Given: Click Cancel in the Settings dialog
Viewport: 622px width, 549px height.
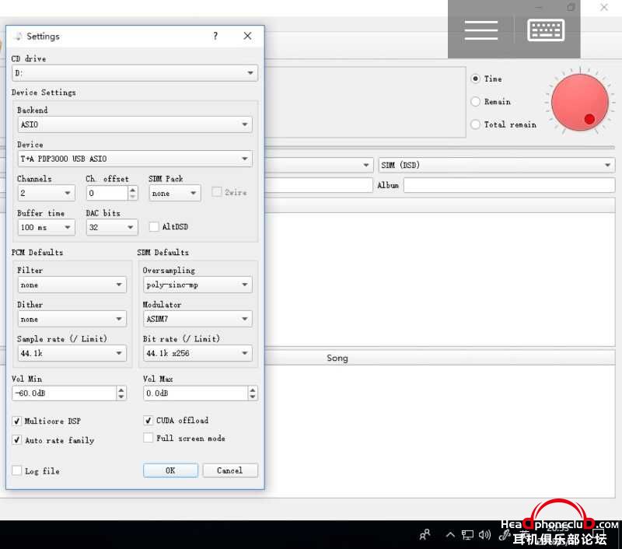Looking at the screenshot, I should [x=230, y=470].
